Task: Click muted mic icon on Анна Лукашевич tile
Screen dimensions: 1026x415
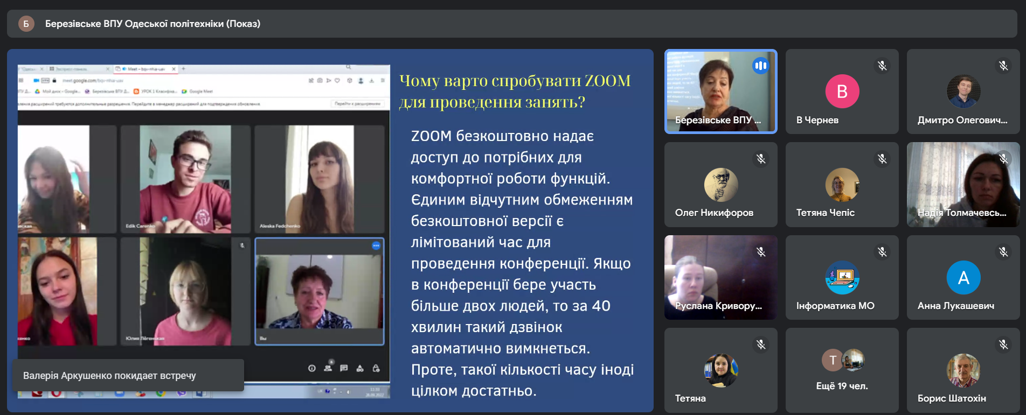Action: [1003, 252]
